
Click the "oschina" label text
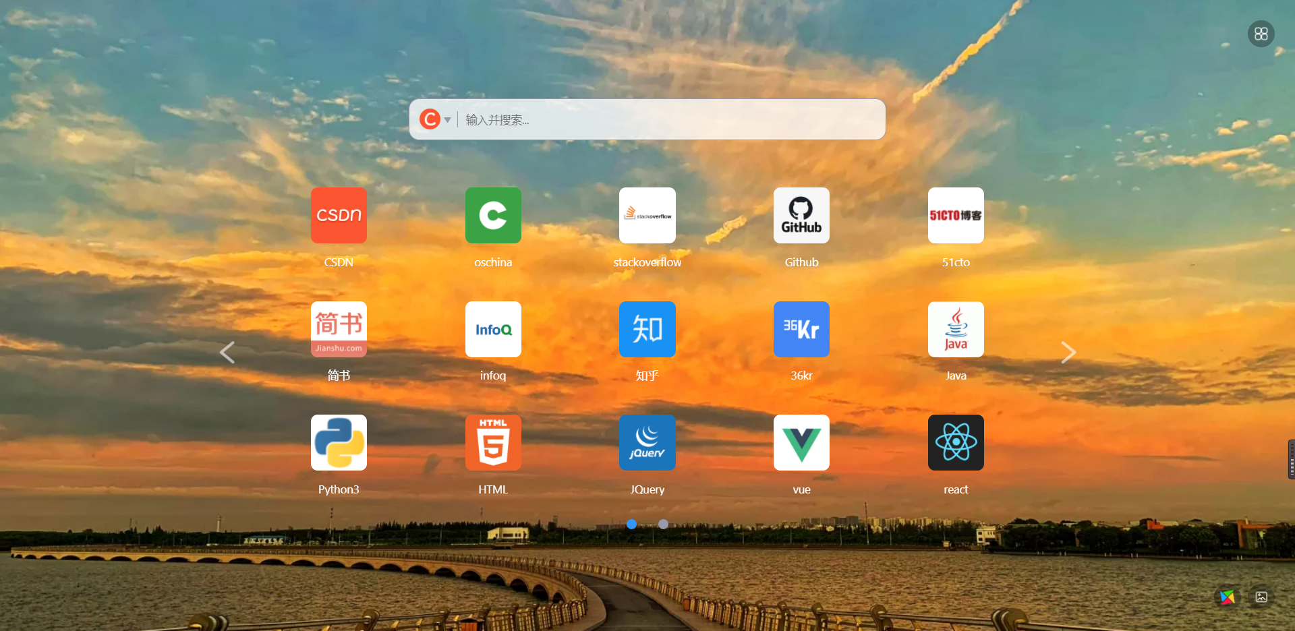[493, 262]
